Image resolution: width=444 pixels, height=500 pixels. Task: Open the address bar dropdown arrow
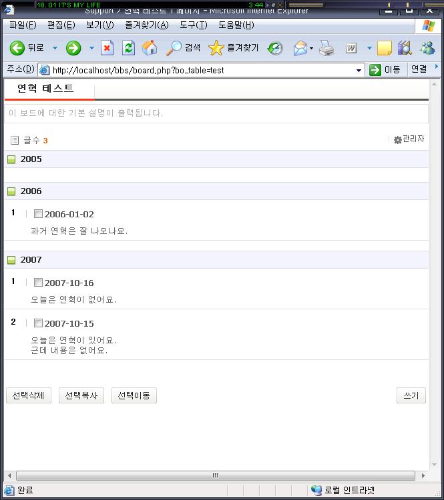359,70
